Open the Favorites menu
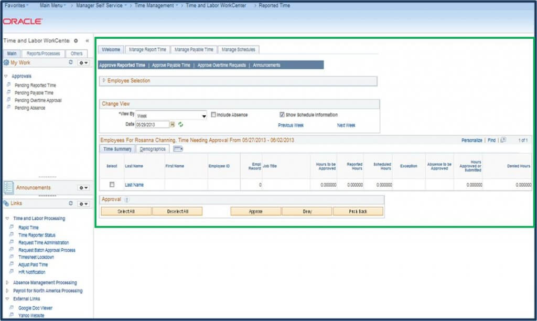Image resolution: width=537 pixels, height=321 pixels. (x=16, y=5)
